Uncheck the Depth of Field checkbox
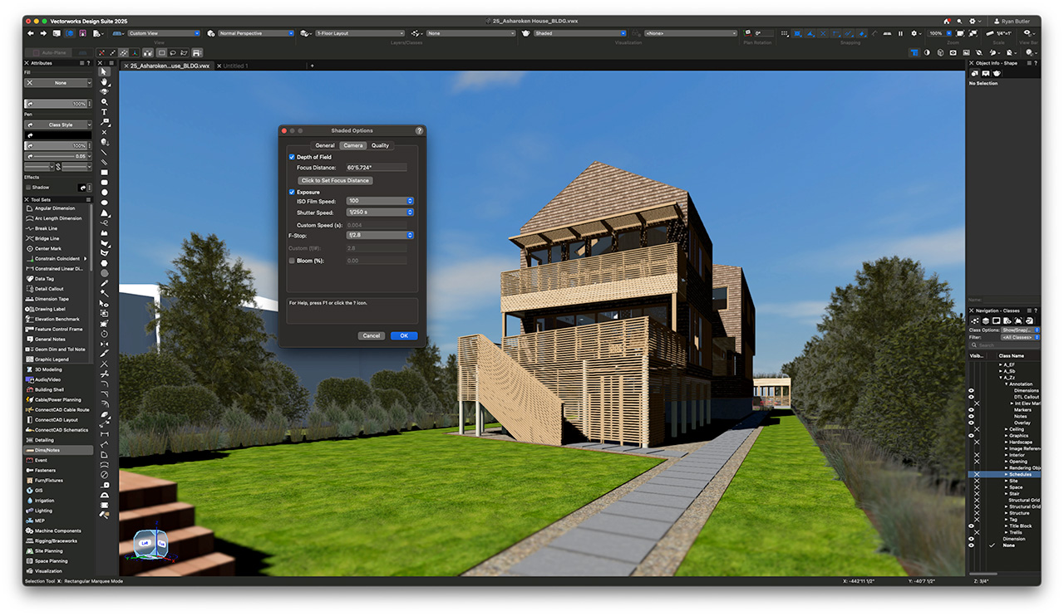This screenshot has height=616, width=1064. [292, 157]
